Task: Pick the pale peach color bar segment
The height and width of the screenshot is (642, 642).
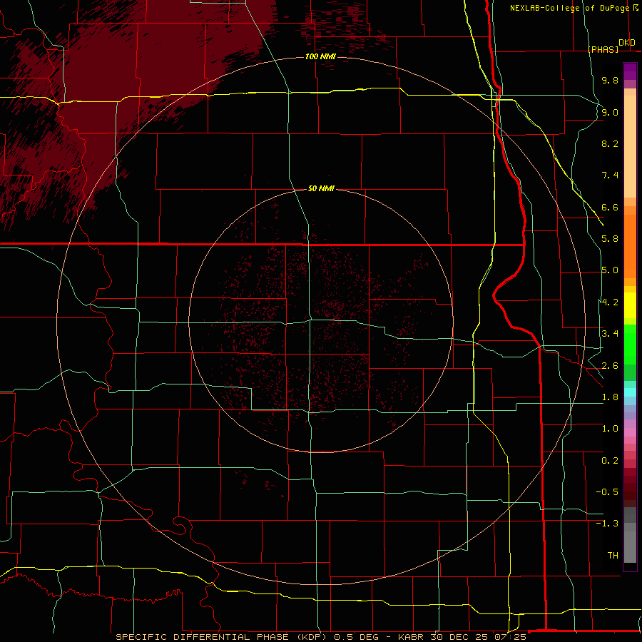Action: tap(630, 146)
